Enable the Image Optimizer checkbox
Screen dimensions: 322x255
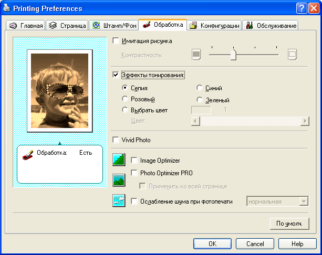[x=134, y=160]
